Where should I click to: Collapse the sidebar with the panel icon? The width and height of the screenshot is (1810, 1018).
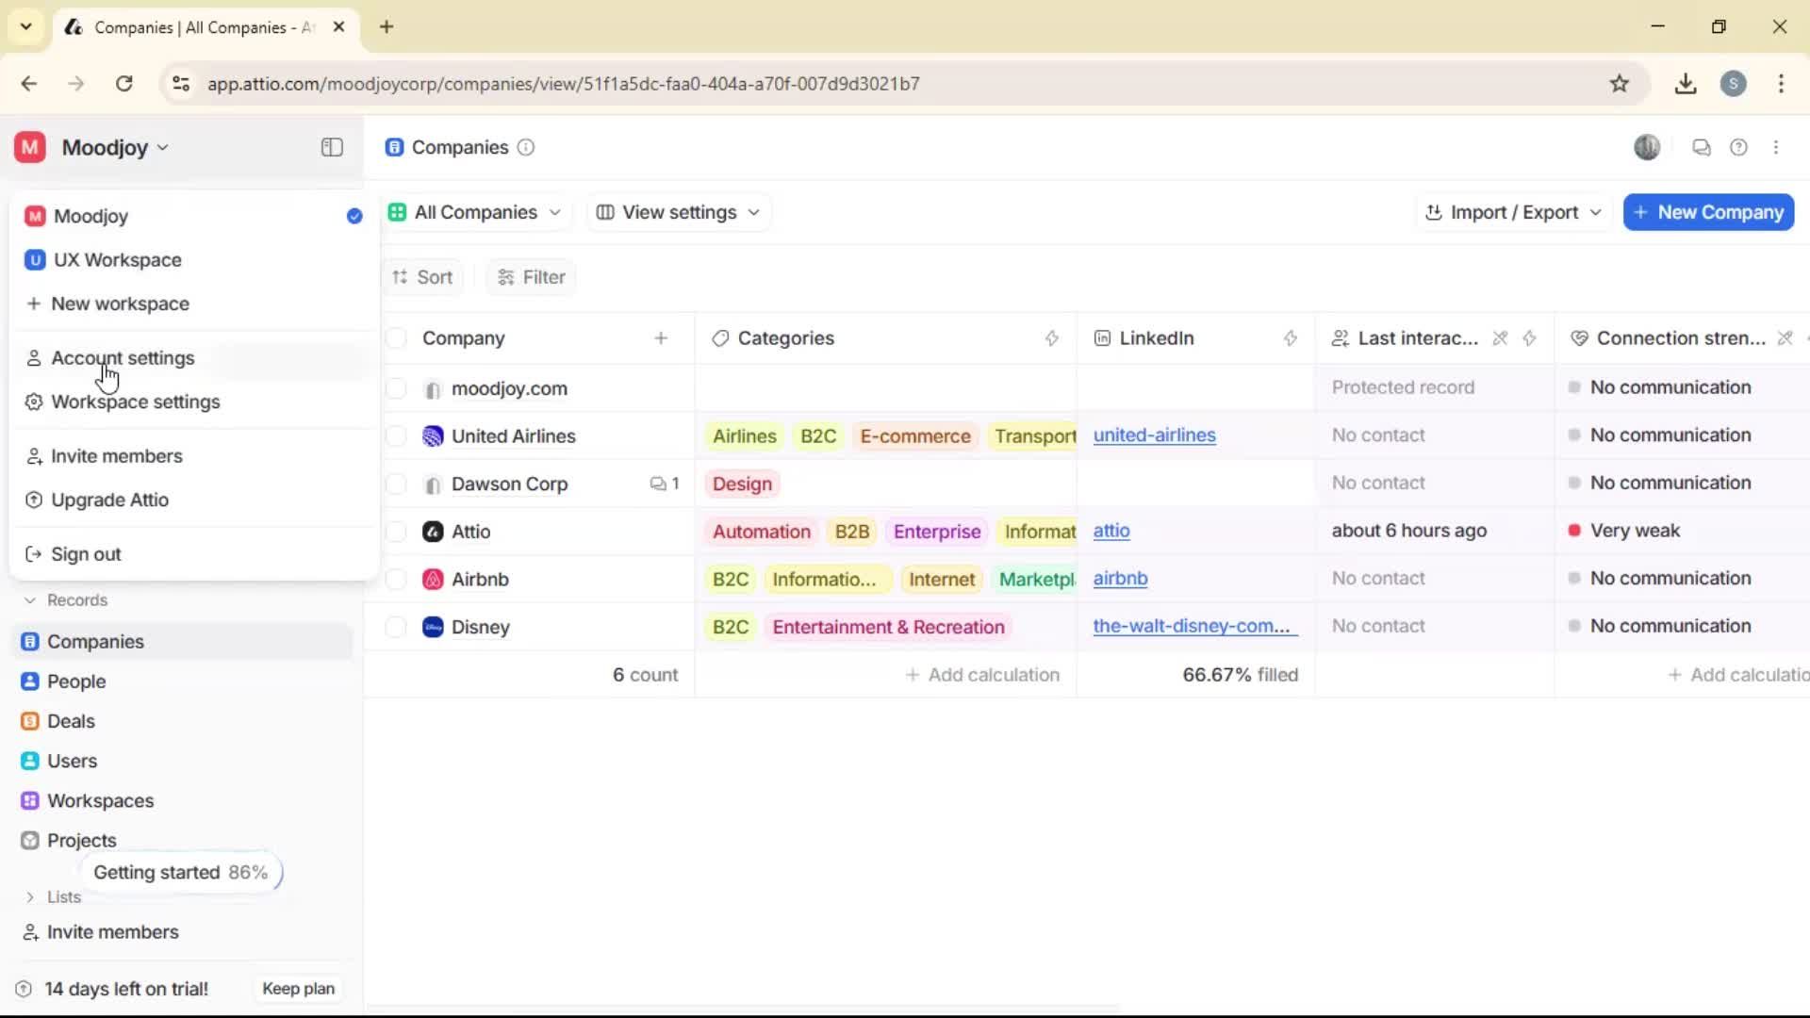332,147
